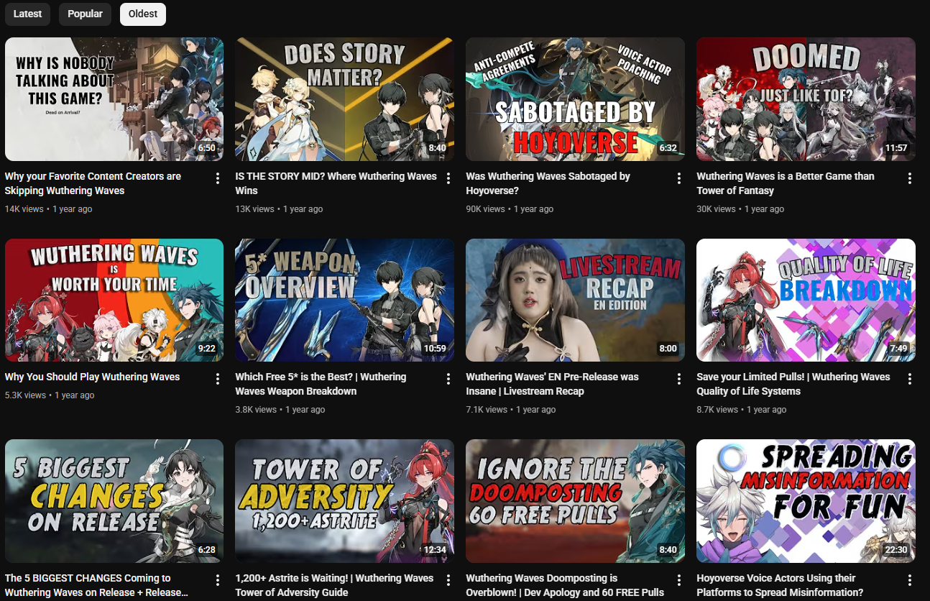Viewport: 930px width, 601px height.
Task: Play the 'Spreading Misinformation for Fun' thumbnail
Action: tap(806, 501)
